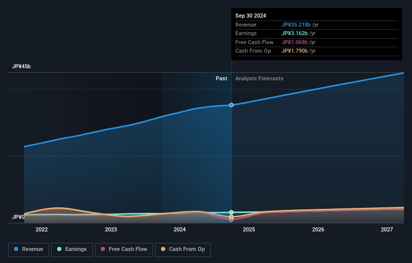Toggle Cash From Op legend item
412x263 pixels.
pos(183,249)
